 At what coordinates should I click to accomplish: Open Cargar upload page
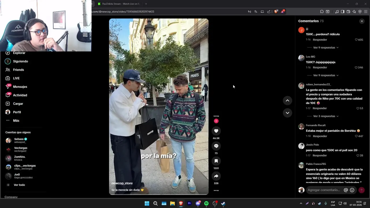18,104
